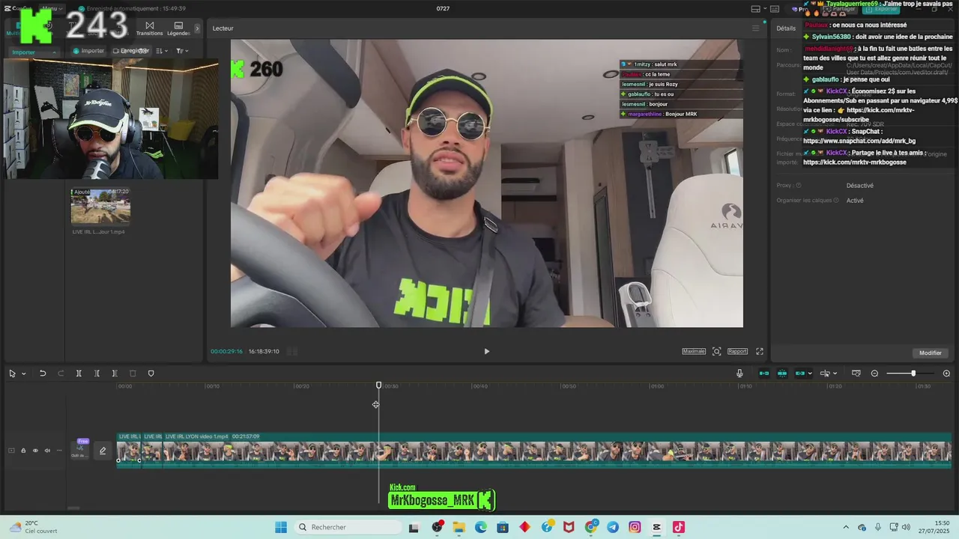Lock the main video track
959x539 pixels.
pos(23,451)
